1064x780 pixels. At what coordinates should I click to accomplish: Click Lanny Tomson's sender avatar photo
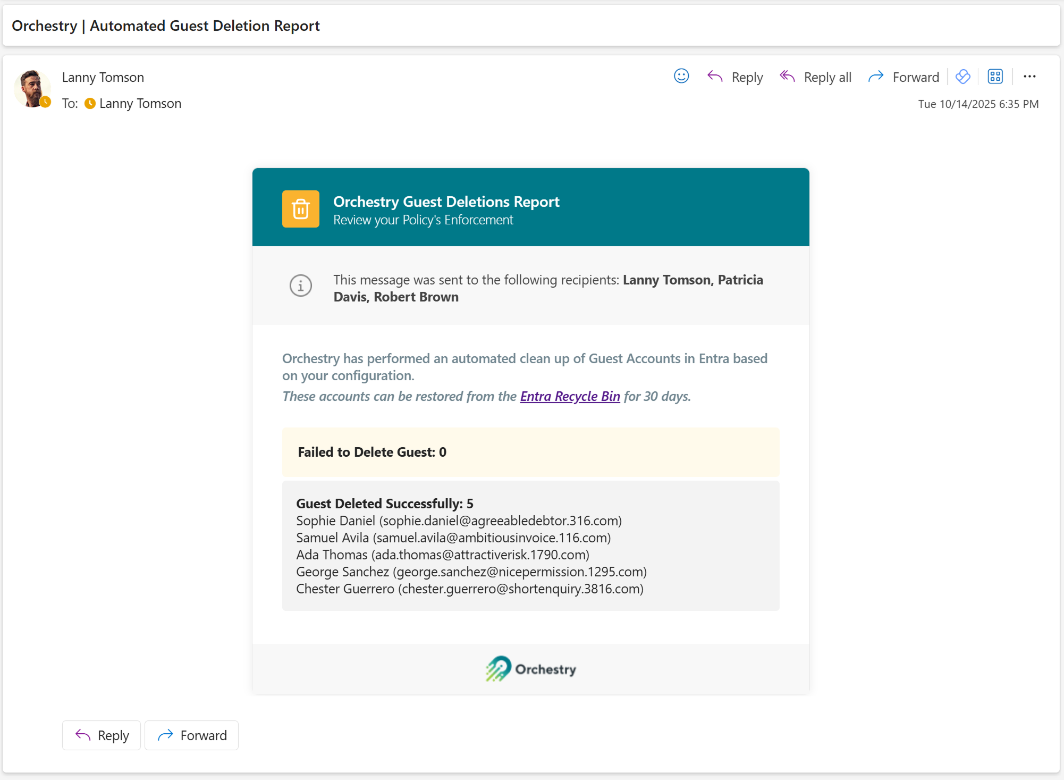click(x=32, y=89)
